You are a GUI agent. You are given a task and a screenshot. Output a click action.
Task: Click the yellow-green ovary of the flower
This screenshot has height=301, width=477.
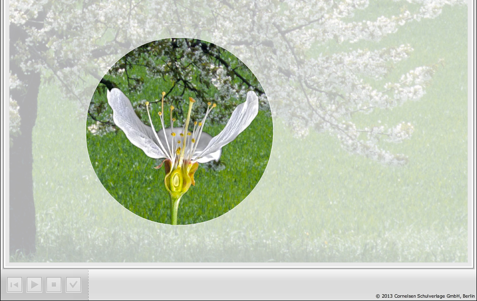[177, 181]
